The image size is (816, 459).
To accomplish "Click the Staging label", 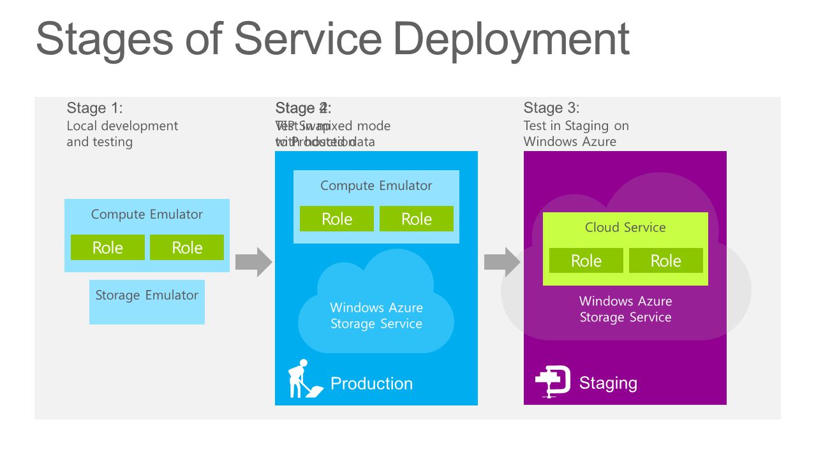I will 608,383.
